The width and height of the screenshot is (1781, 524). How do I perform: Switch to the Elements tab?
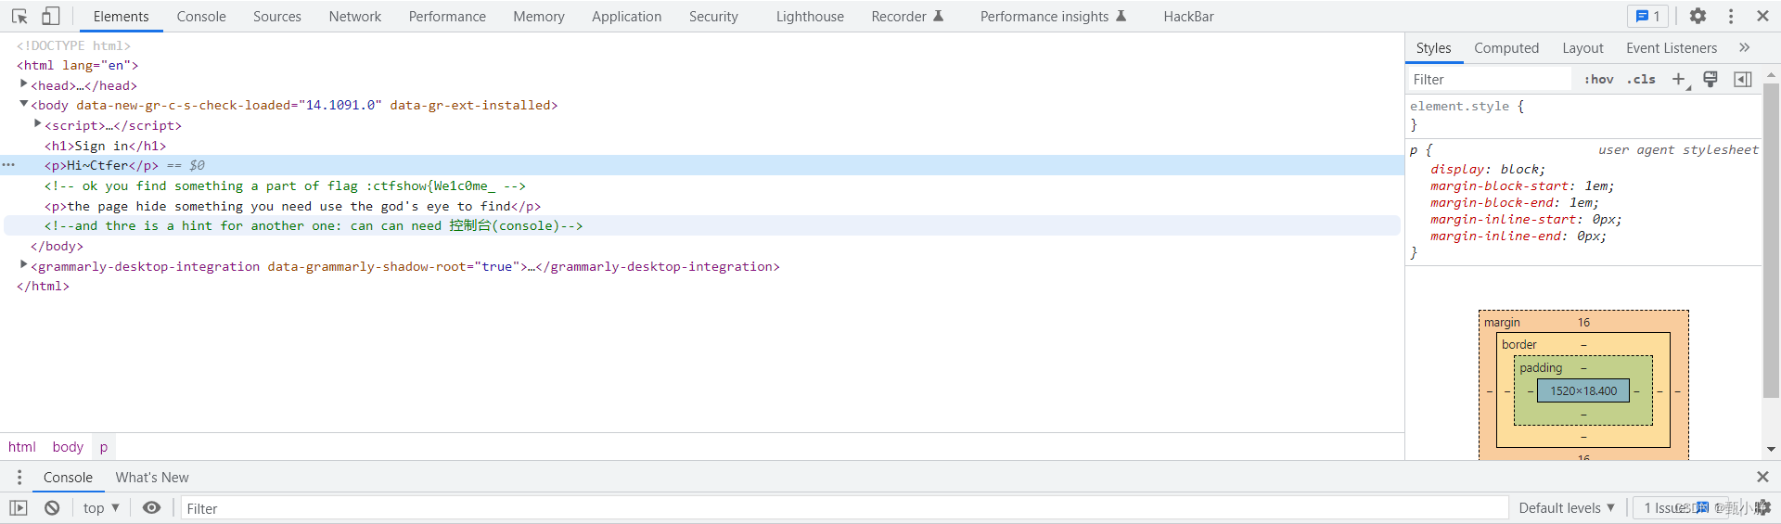(121, 17)
